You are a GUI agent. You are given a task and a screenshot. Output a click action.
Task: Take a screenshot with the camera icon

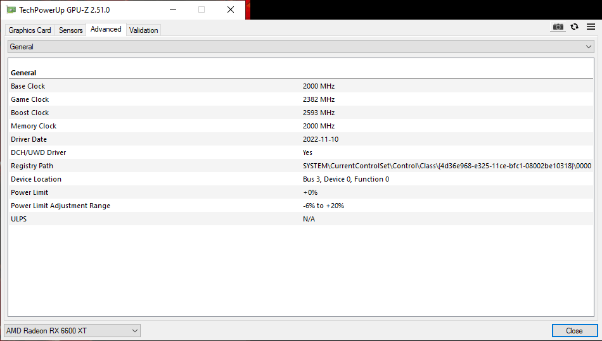click(558, 27)
